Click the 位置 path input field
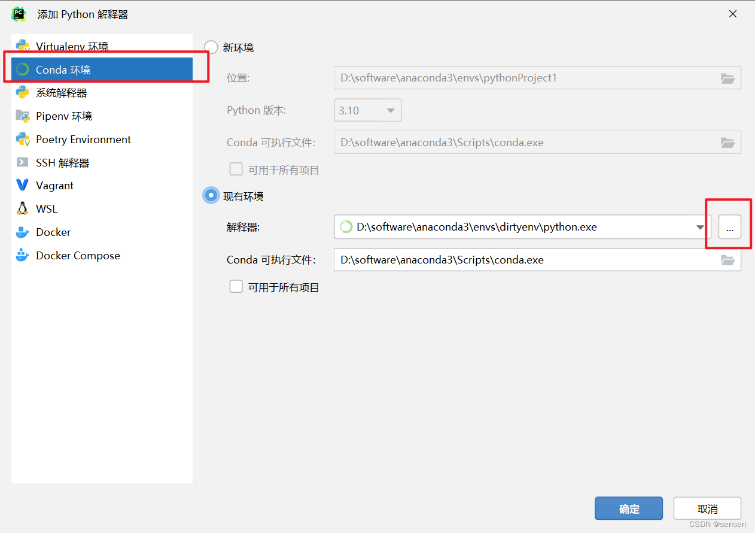 pyautogui.click(x=537, y=78)
